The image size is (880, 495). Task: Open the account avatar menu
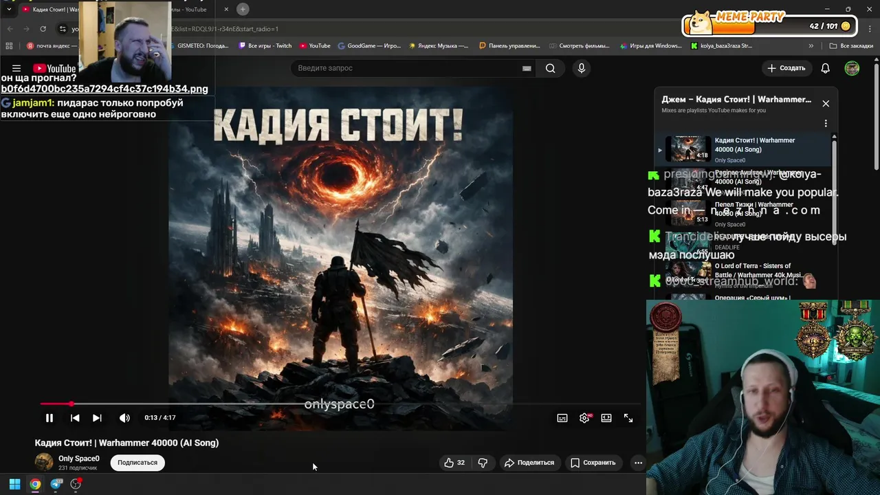coord(852,68)
